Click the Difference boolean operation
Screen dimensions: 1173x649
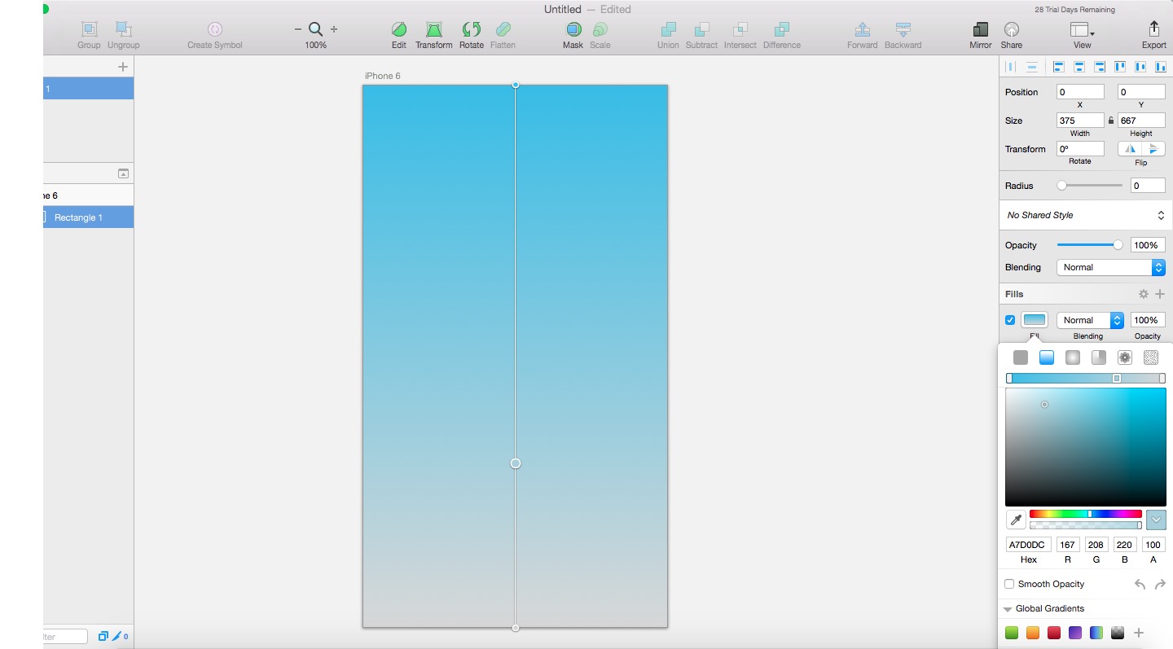[x=782, y=30]
